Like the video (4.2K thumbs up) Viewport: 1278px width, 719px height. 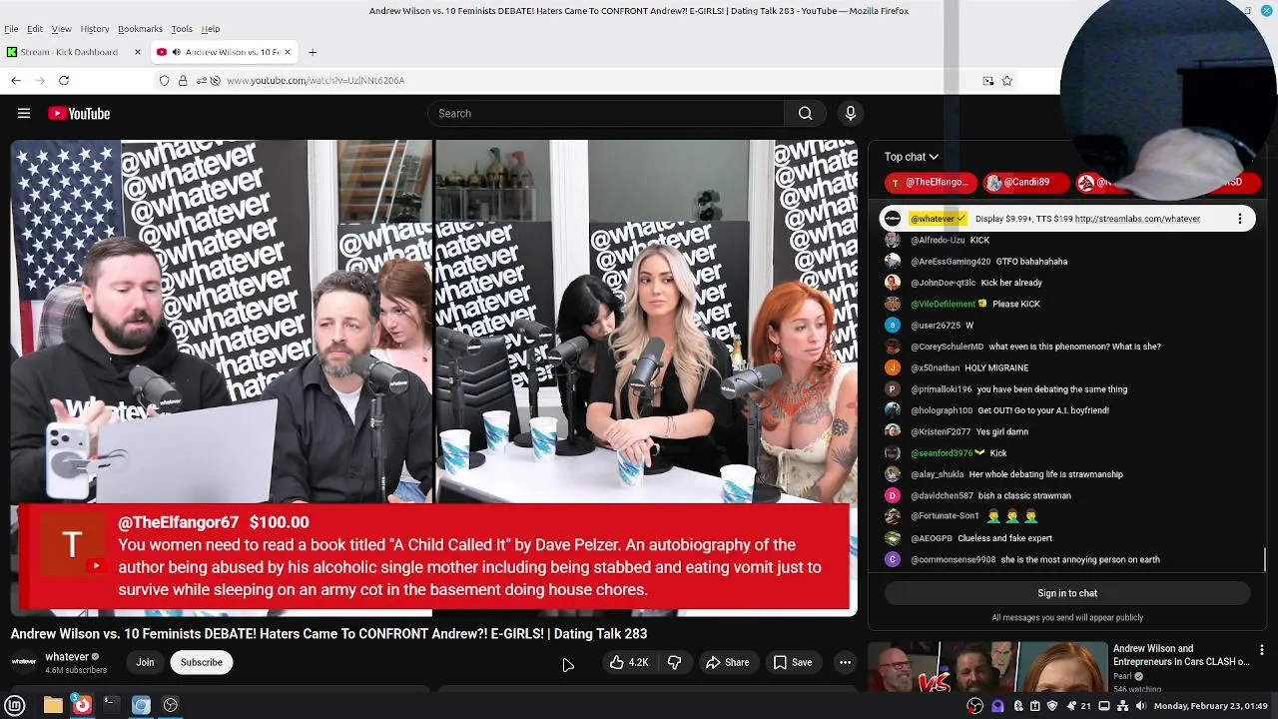click(x=629, y=662)
